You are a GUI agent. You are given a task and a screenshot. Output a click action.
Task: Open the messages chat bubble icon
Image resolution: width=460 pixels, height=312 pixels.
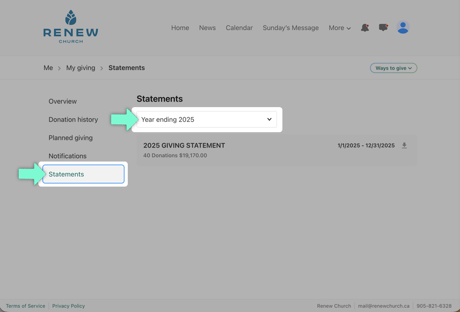pos(383,28)
